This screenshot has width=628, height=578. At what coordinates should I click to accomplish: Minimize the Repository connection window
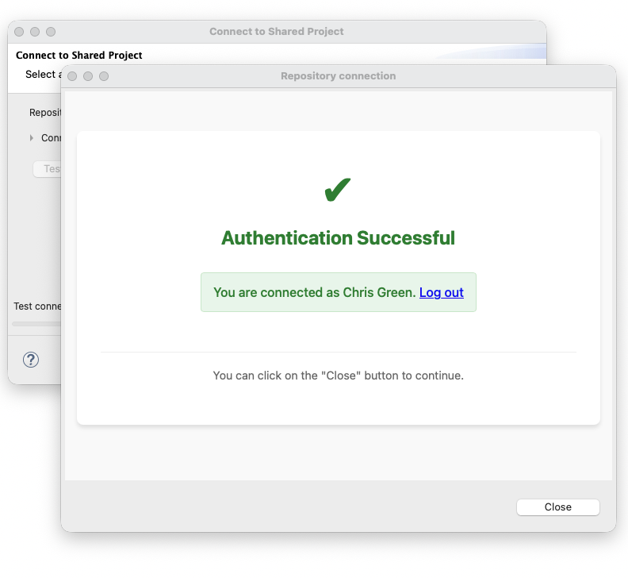[x=88, y=76]
